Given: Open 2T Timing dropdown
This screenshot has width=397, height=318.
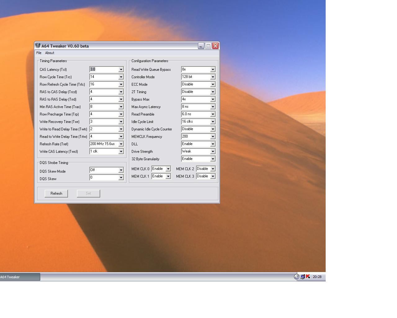Looking at the screenshot, I should pos(213,92).
